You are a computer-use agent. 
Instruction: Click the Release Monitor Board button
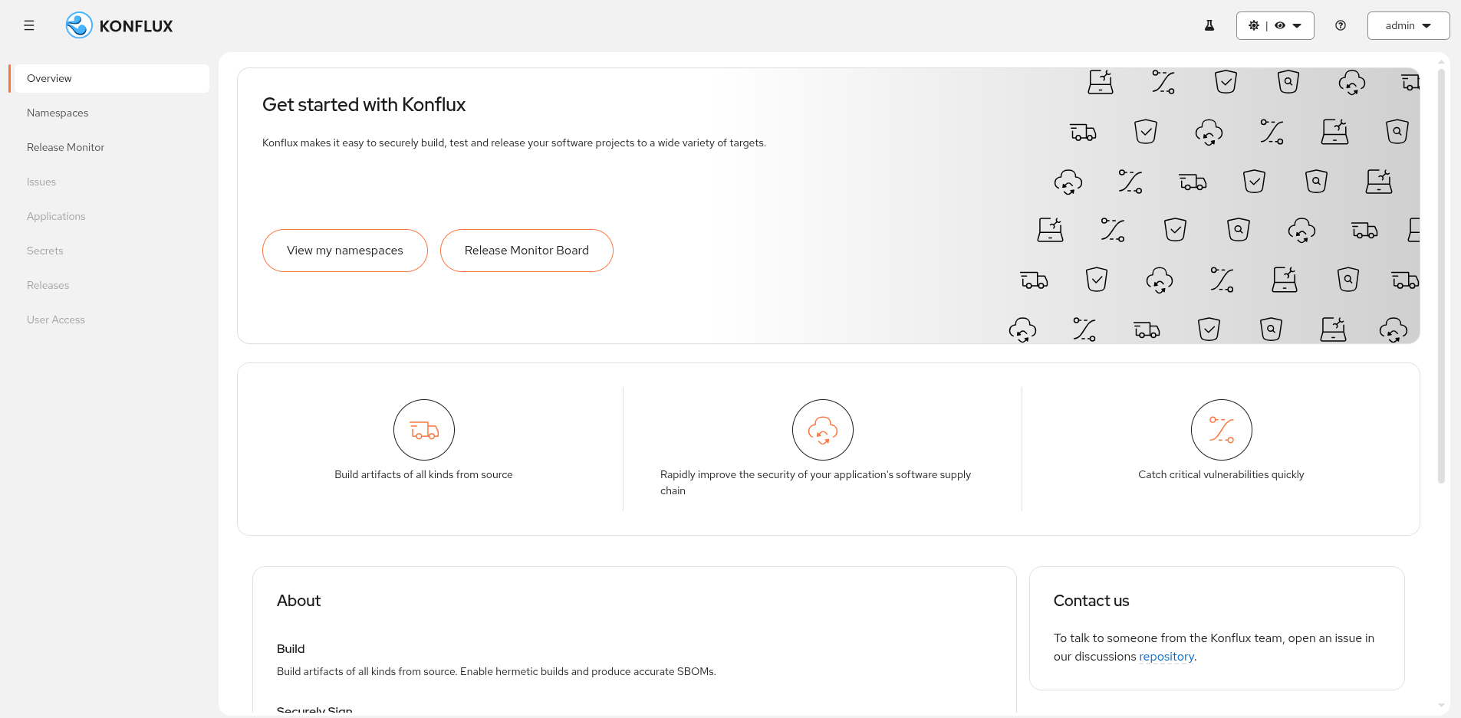point(527,251)
